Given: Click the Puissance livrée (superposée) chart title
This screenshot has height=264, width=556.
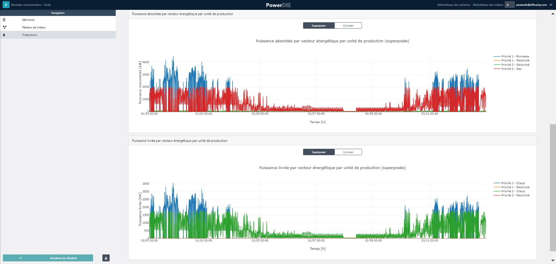Looking at the screenshot, I should tap(332, 168).
